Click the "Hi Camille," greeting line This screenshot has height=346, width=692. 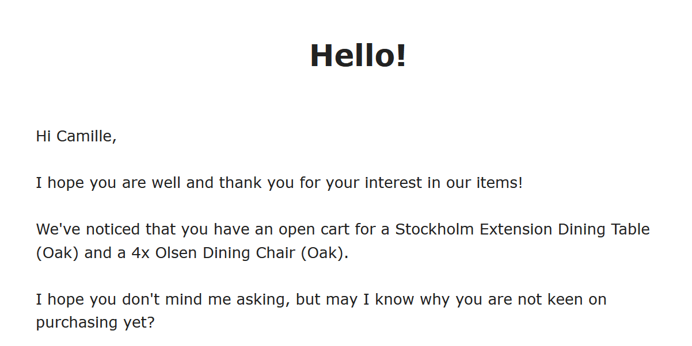tap(76, 136)
